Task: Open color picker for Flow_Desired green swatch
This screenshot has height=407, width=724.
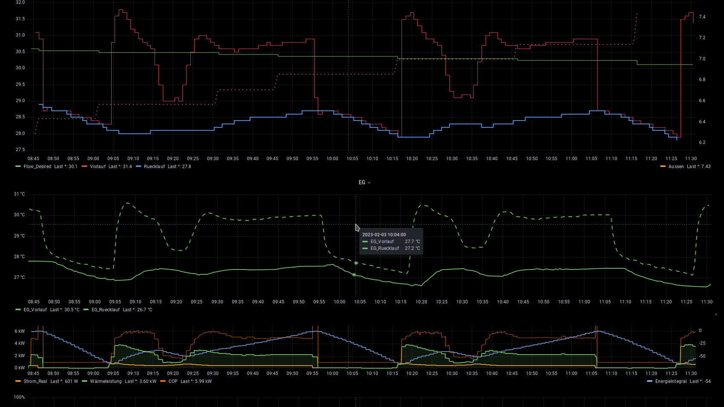Action: pos(18,166)
